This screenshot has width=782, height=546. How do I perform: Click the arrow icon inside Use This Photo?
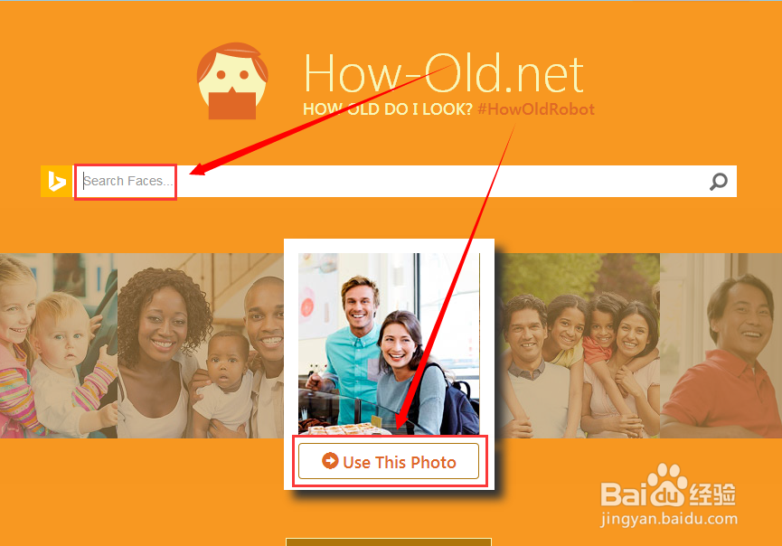330,461
